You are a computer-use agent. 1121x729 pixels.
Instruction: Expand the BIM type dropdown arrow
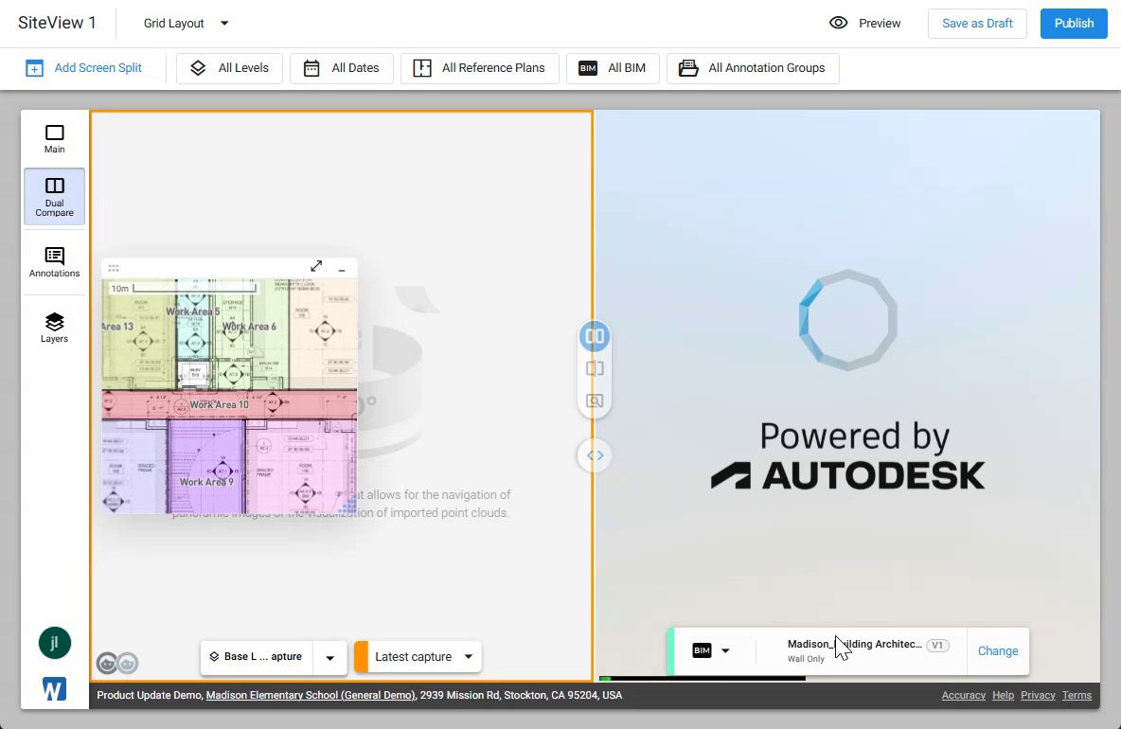pos(725,650)
